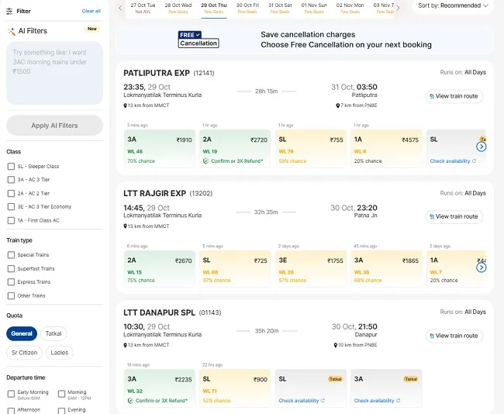
Task: Go to previous dates using left arrow
Action: (x=120, y=8)
